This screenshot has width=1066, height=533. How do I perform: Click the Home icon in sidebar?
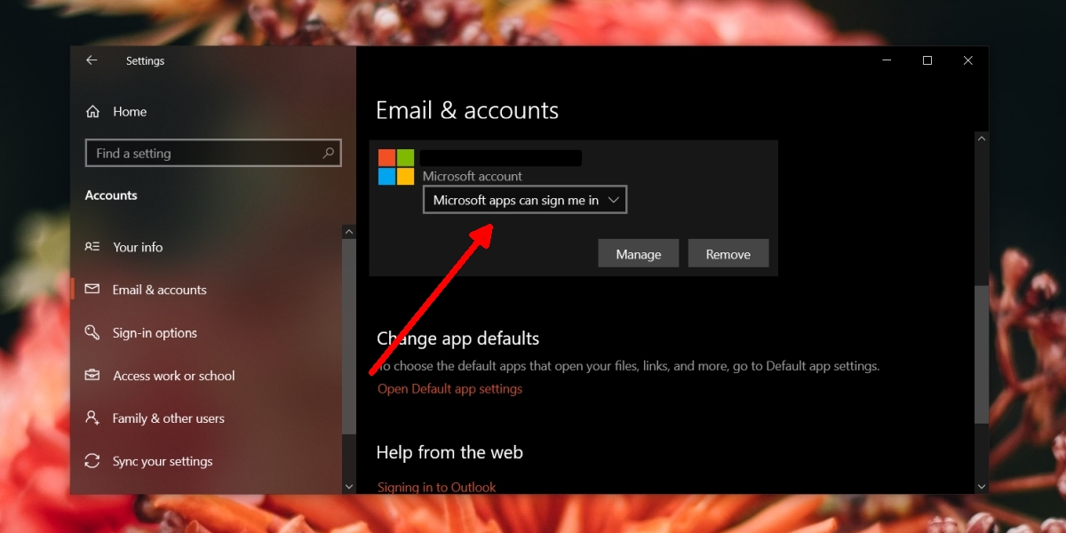[x=92, y=112]
